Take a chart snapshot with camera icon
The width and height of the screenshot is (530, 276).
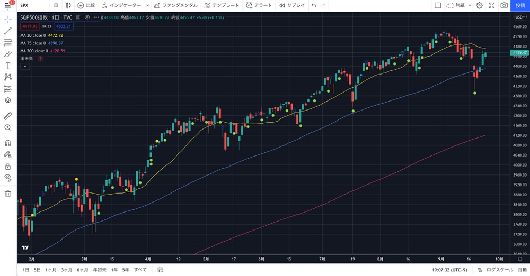pos(504,5)
